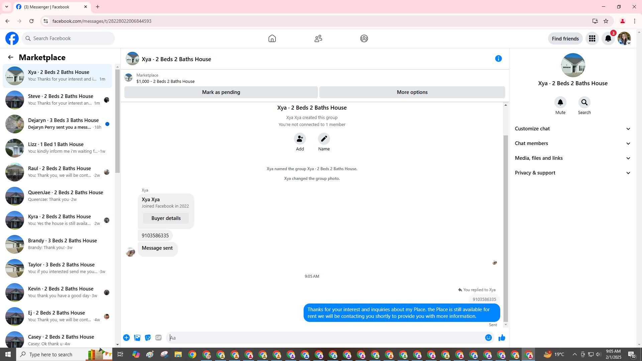Viewport: 642px width, 361px height.
Task: Open the emoji picker in message box
Action: tap(488, 338)
